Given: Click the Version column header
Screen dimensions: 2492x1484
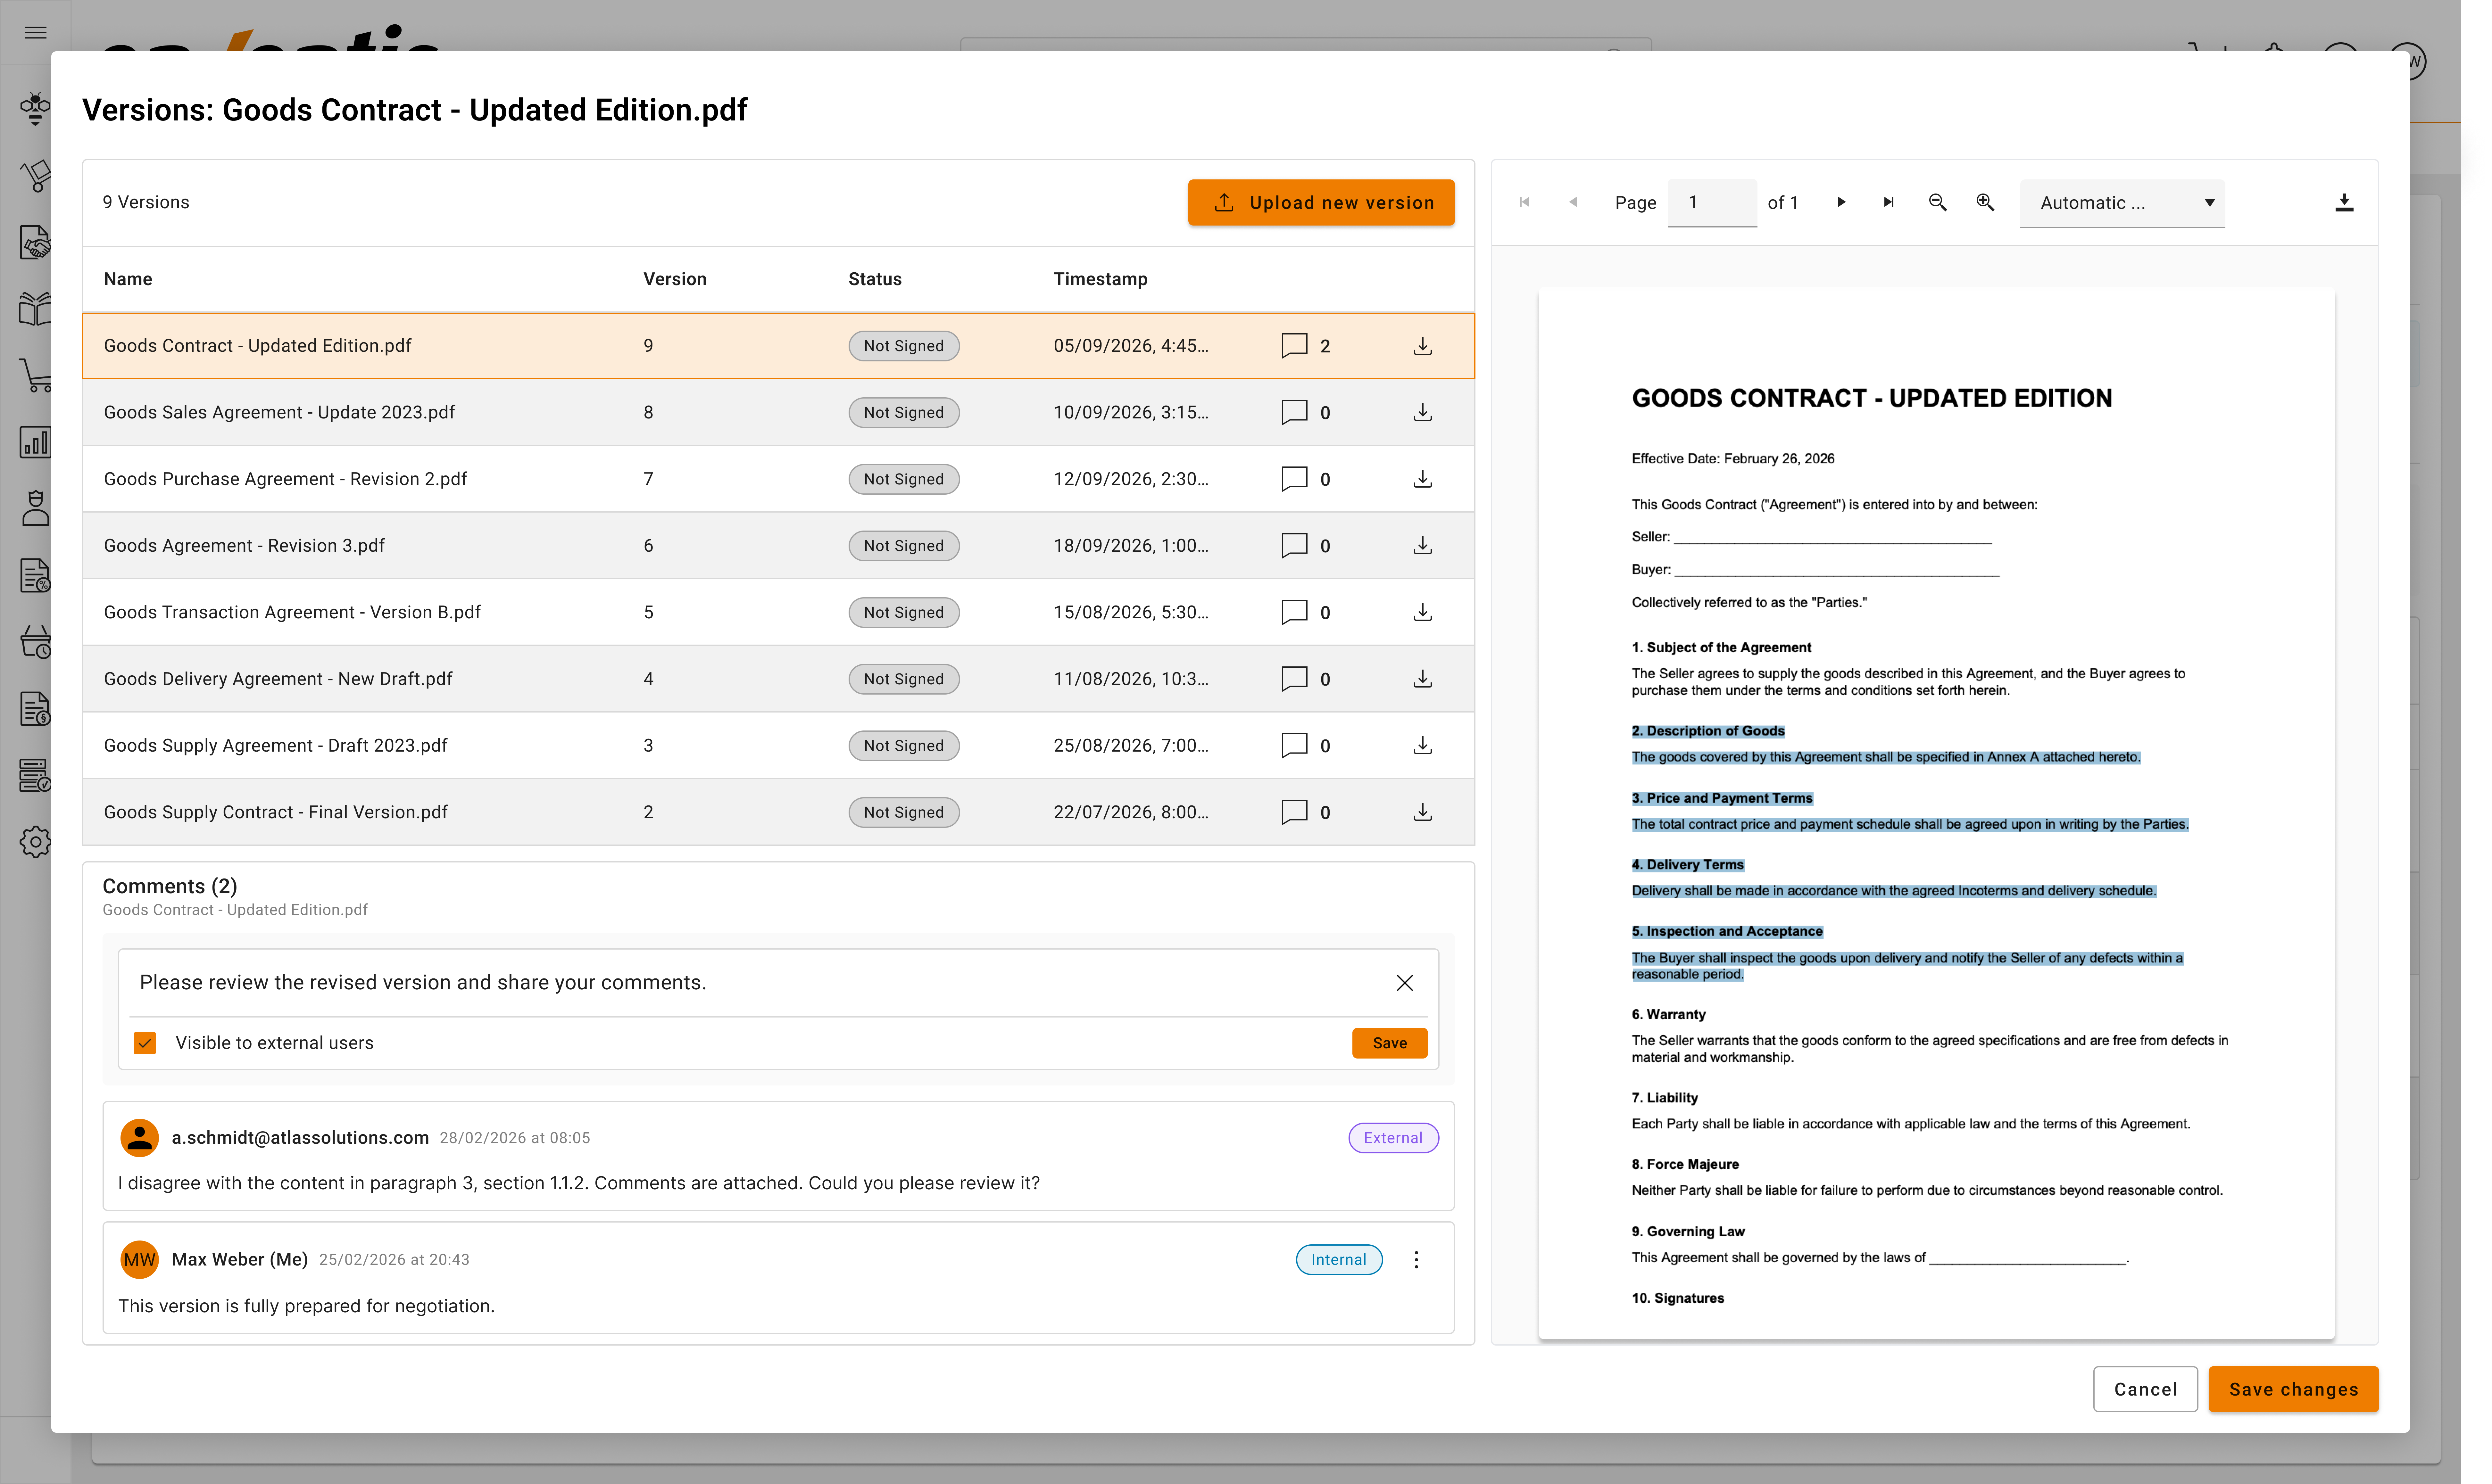Looking at the screenshot, I should tap(675, 279).
